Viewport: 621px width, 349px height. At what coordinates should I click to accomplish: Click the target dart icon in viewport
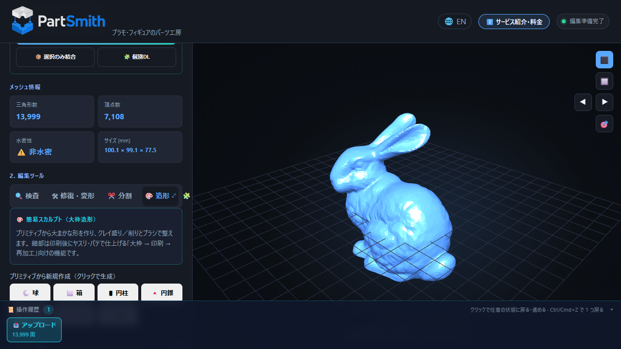point(605,124)
